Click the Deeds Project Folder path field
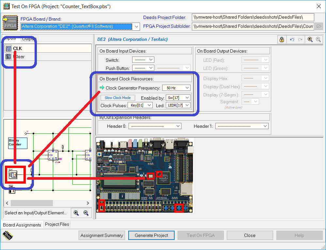 click(253, 17)
